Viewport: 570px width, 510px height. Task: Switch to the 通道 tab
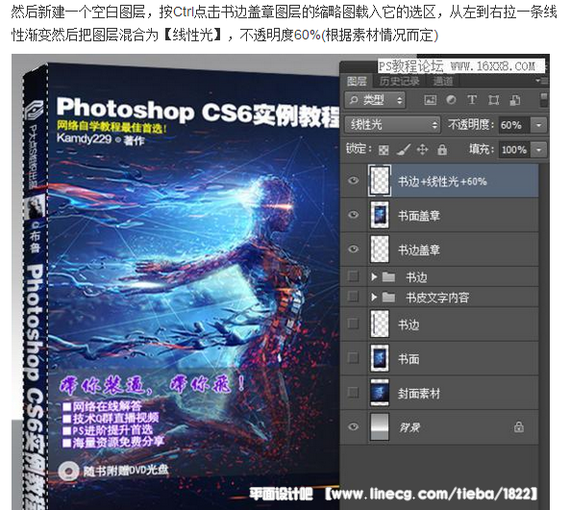442,81
